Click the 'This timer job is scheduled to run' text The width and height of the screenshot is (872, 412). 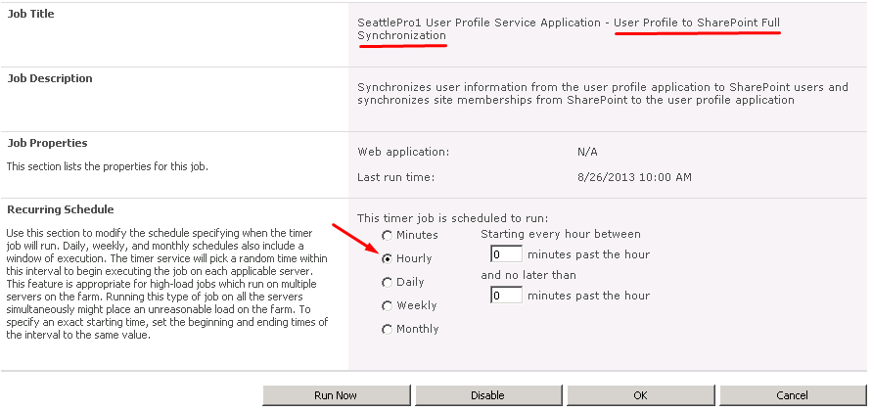pos(452,217)
